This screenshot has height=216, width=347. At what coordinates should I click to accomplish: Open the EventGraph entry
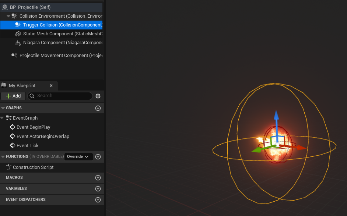pos(25,118)
